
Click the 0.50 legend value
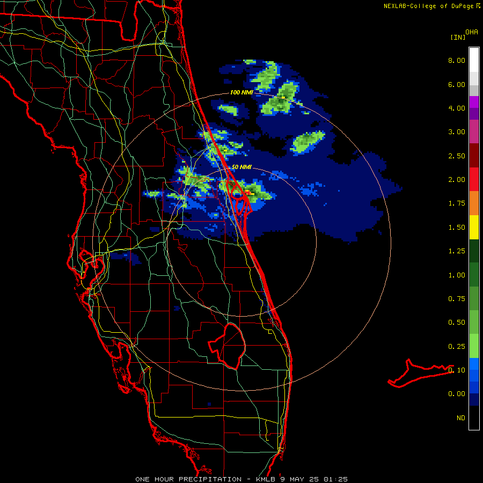457,323
